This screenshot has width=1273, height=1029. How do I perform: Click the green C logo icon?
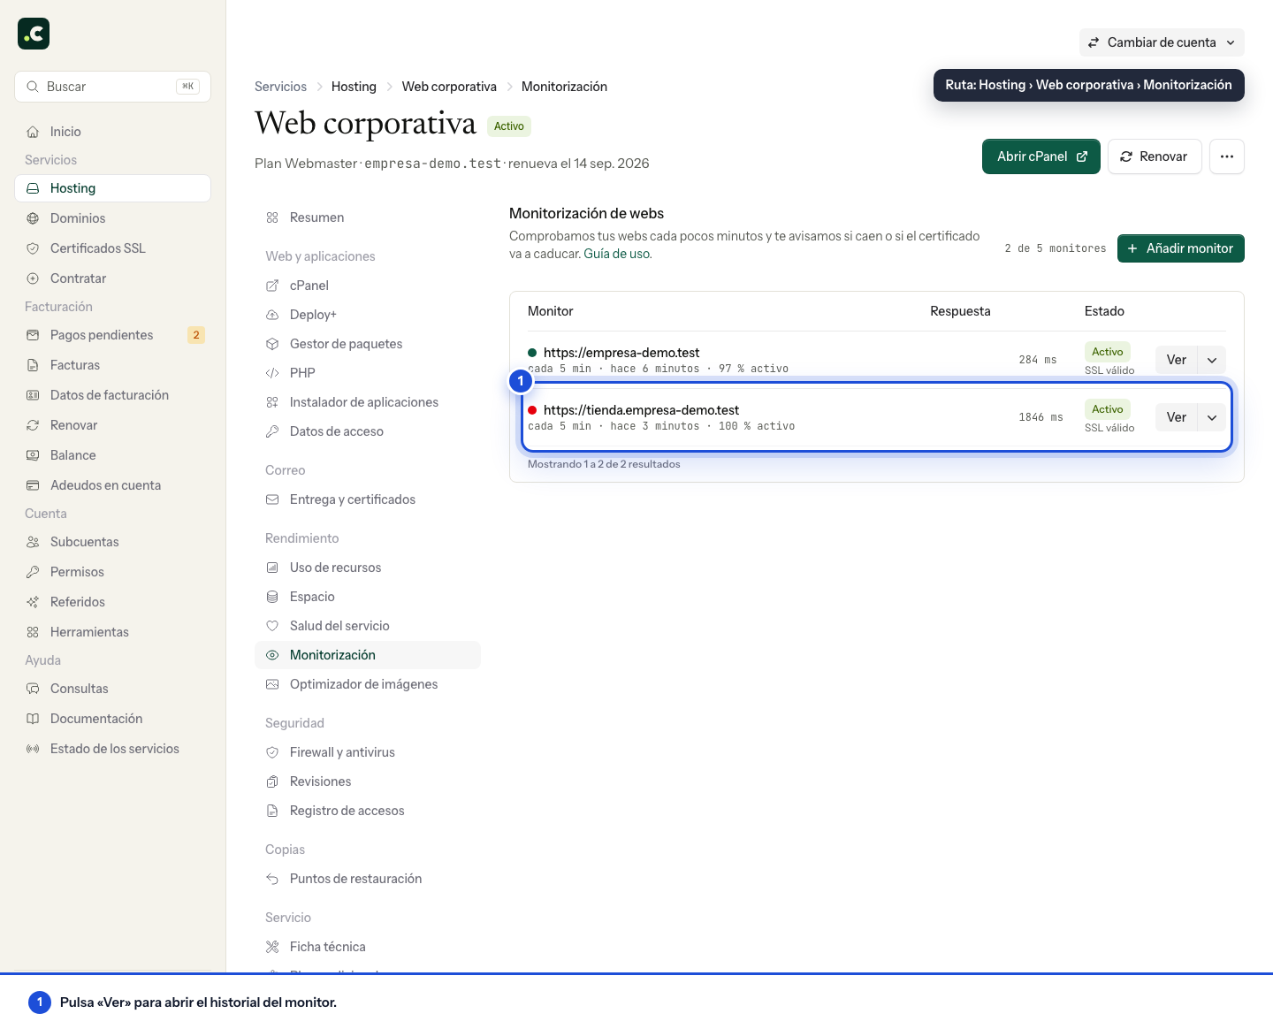coord(34,34)
